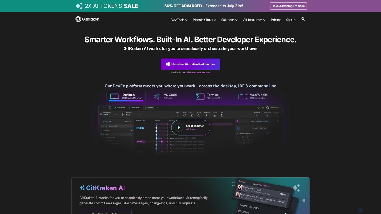Screen dimensions: 381x214
Task: Click the 1 file changed on main text
Action: [x=260, y=121]
